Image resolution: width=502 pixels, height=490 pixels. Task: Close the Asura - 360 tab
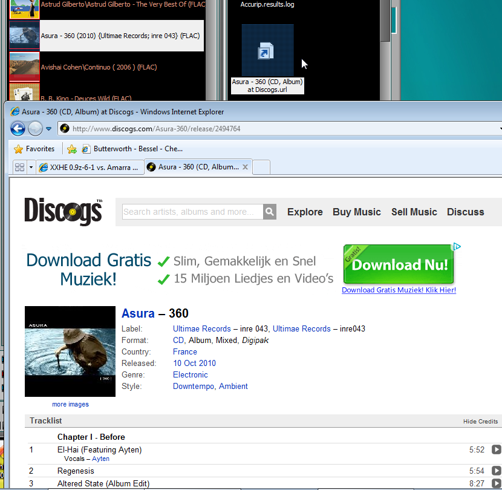point(245,167)
